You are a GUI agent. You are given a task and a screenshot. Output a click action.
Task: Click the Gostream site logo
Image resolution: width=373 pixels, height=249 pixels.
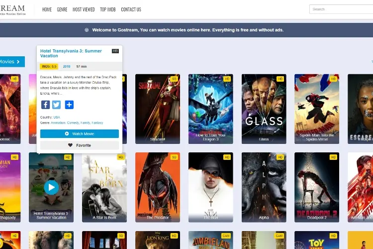coord(12,10)
